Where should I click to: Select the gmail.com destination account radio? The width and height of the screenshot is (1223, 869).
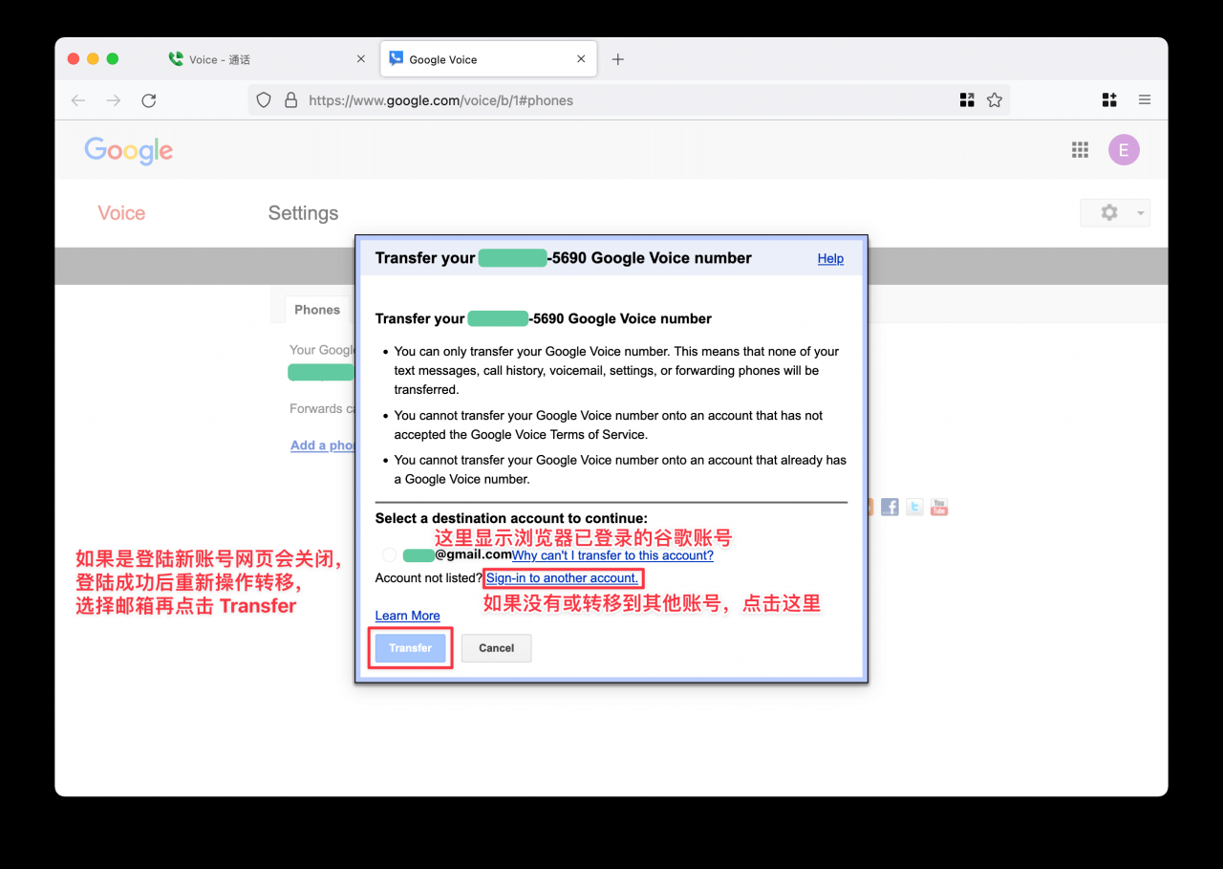click(x=389, y=555)
